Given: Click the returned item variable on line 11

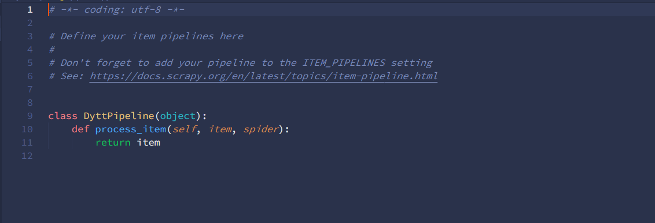Looking at the screenshot, I should click(x=149, y=143).
